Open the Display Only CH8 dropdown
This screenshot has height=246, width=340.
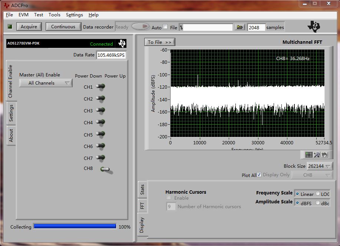point(312,175)
